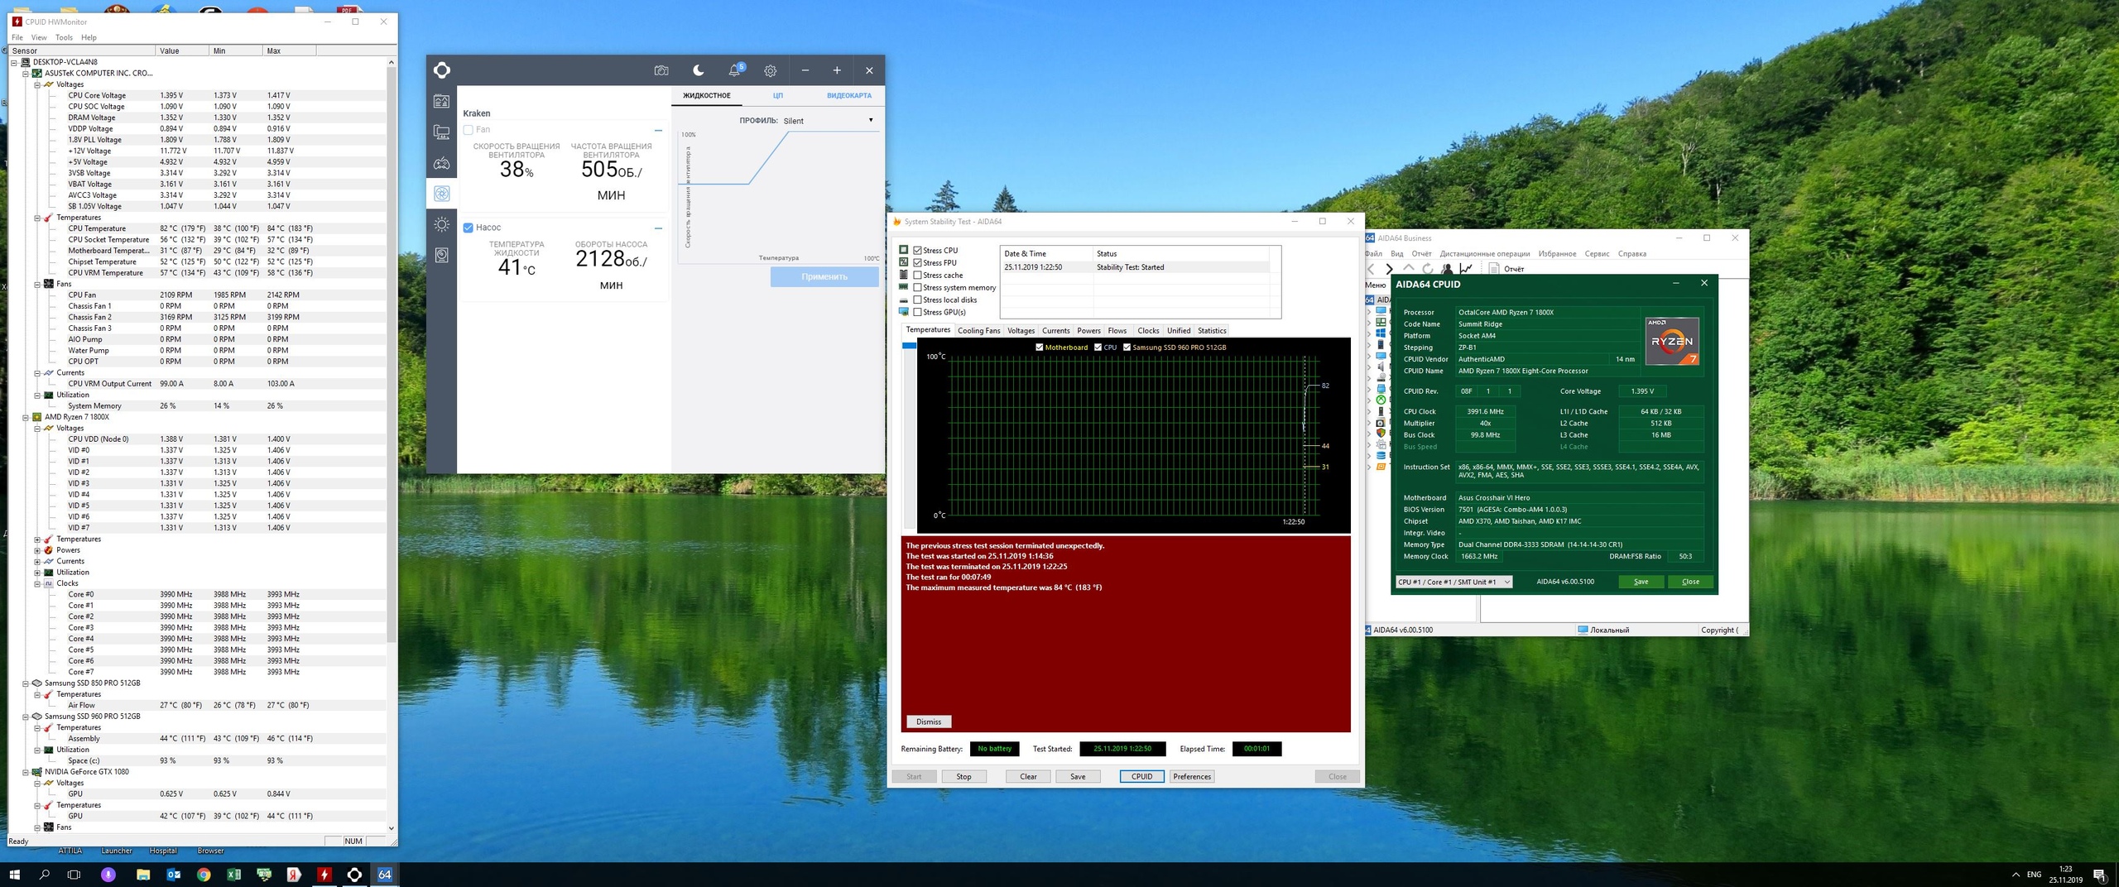The image size is (2119, 887).
Task: Click the Применить apply button
Action: pos(824,277)
